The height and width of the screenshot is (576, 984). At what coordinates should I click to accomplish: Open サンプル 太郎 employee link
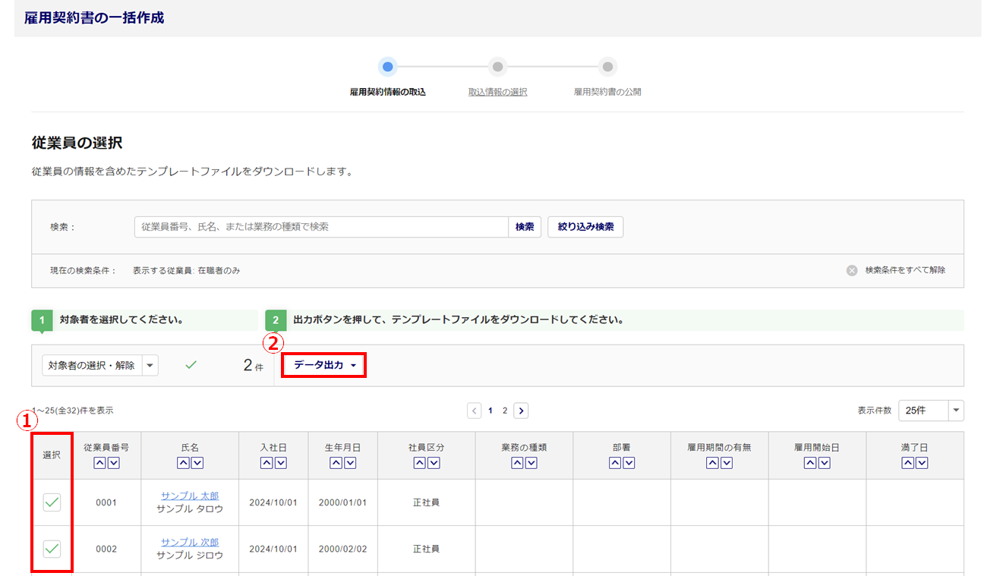coord(190,496)
